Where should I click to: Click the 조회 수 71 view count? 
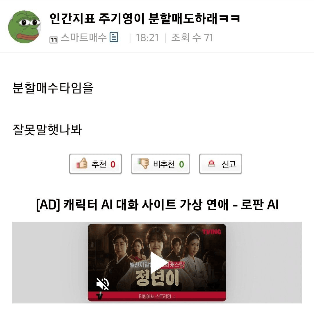click(192, 37)
